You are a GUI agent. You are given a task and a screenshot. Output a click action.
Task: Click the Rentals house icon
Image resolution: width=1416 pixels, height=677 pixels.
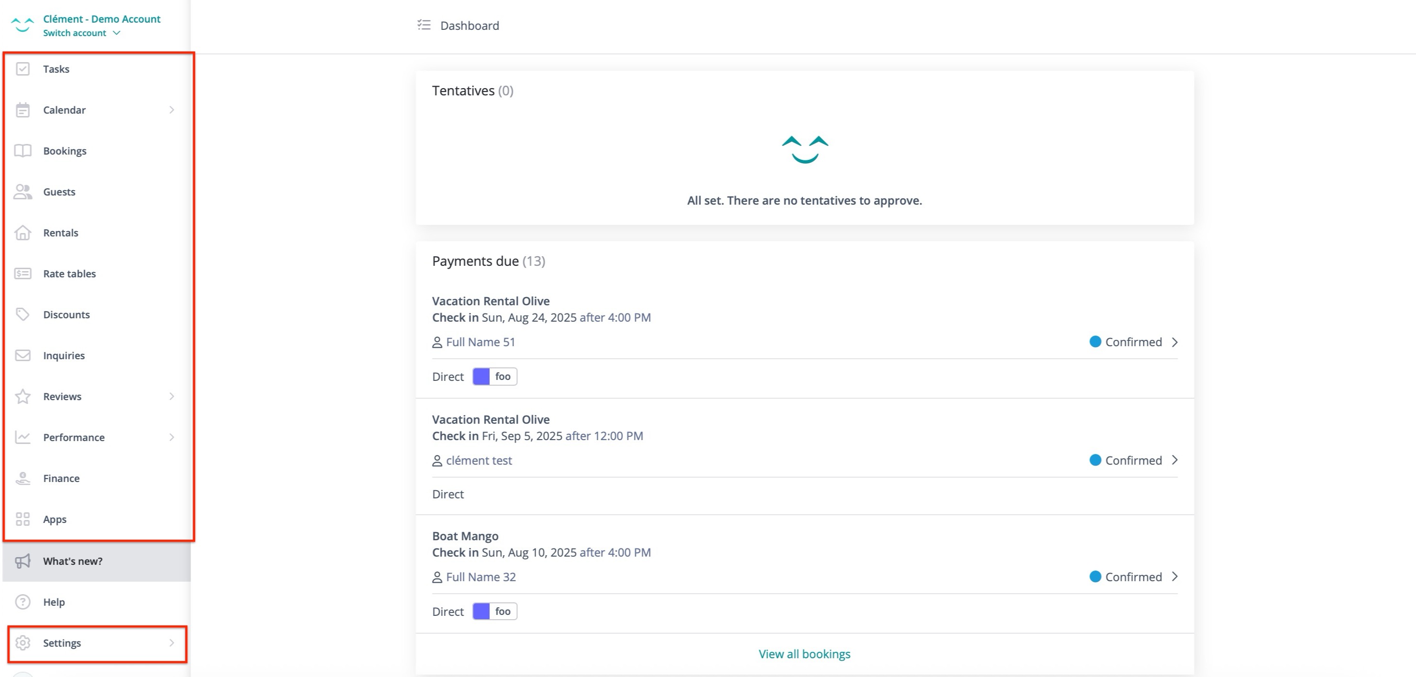pyautogui.click(x=23, y=233)
